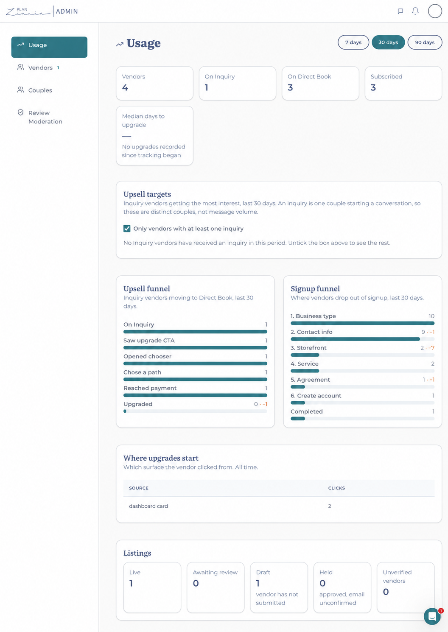The image size is (448, 632).
Task: Click the Contact info progress bar
Action: pyautogui.click(x=362, y=339)
